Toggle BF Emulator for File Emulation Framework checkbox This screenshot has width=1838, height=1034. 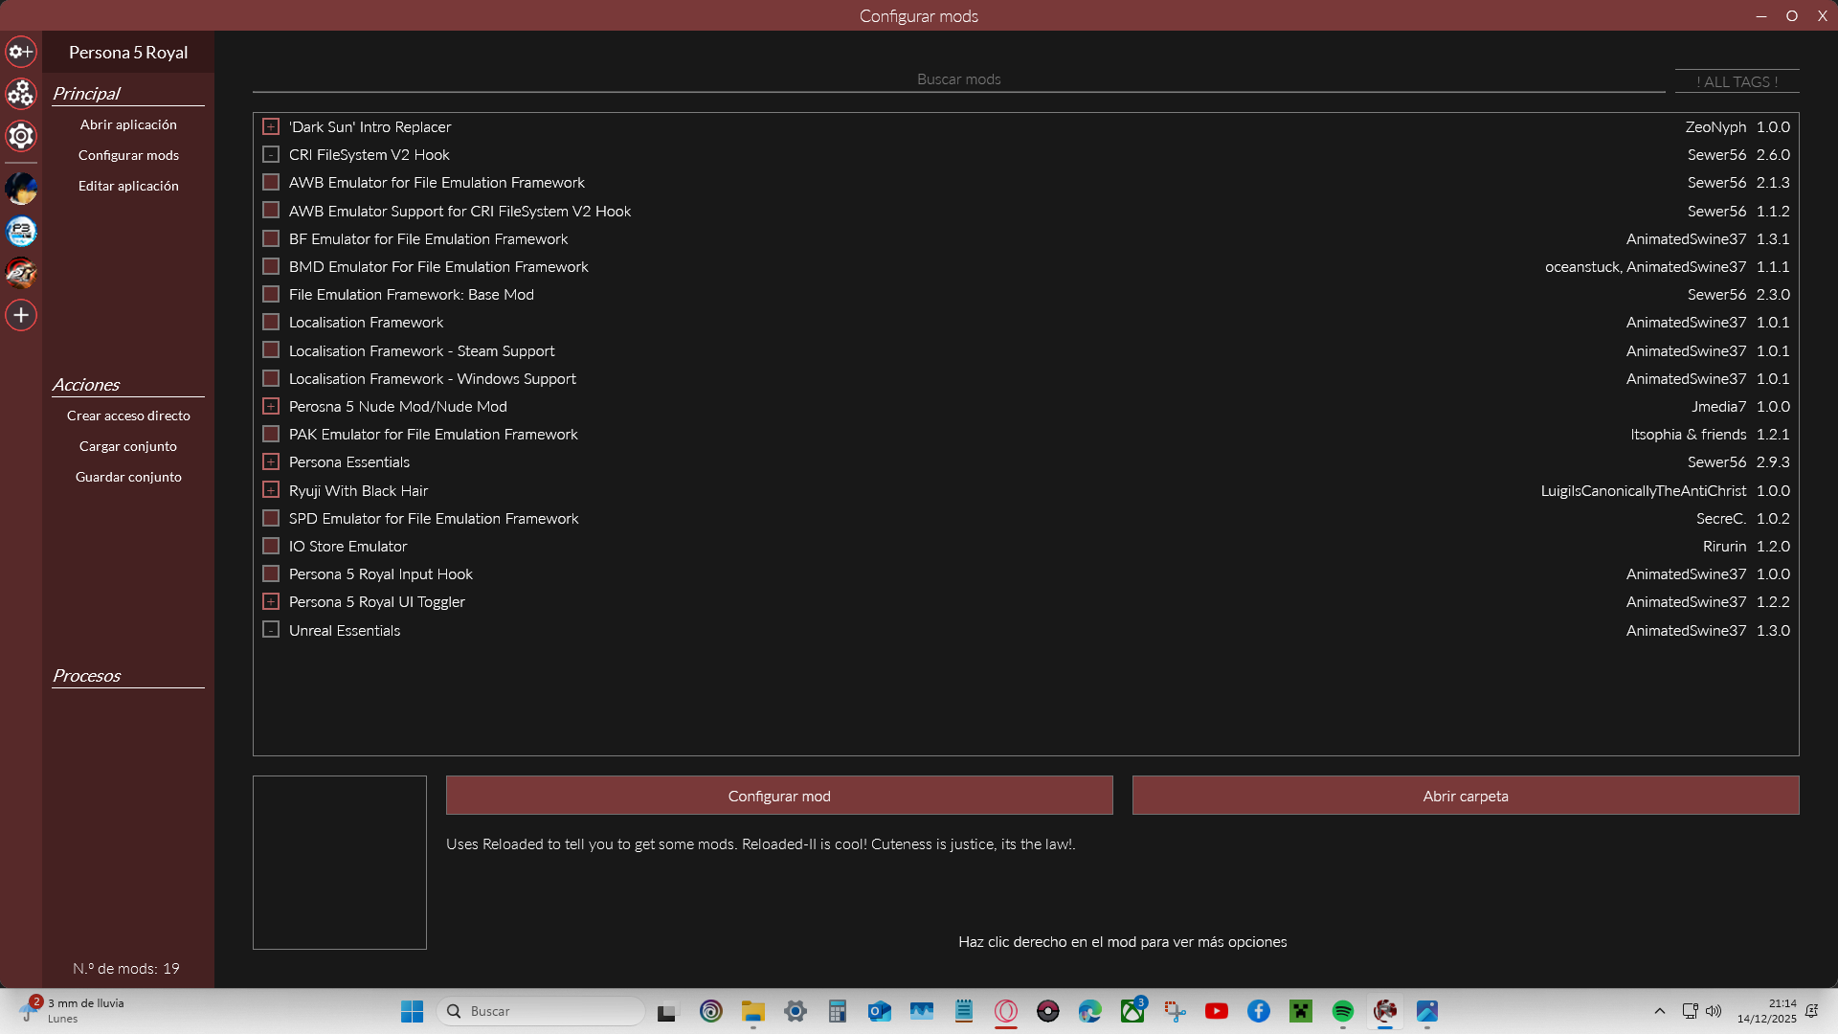tap(271, 238)
